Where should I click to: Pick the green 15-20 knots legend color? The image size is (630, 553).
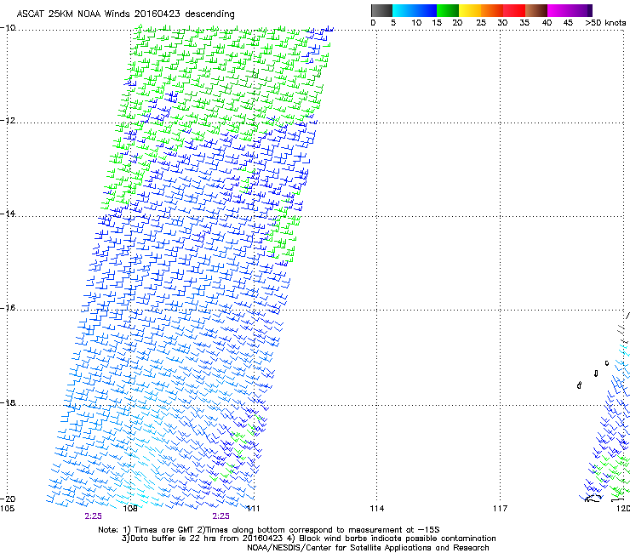pos(448,10)
